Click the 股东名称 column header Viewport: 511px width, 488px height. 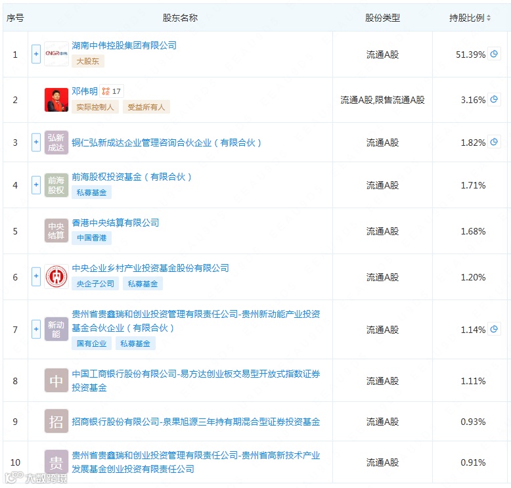pyautogui.click(x=180, y=18)
